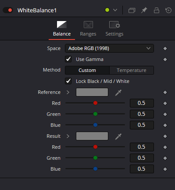175x190 pixels.
Task: Add keyframe for Reference color
Action: (x=165, y=92)
